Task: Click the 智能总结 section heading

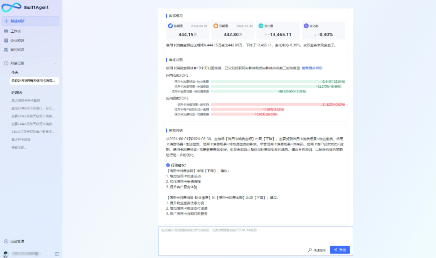Action: (176, 130)
